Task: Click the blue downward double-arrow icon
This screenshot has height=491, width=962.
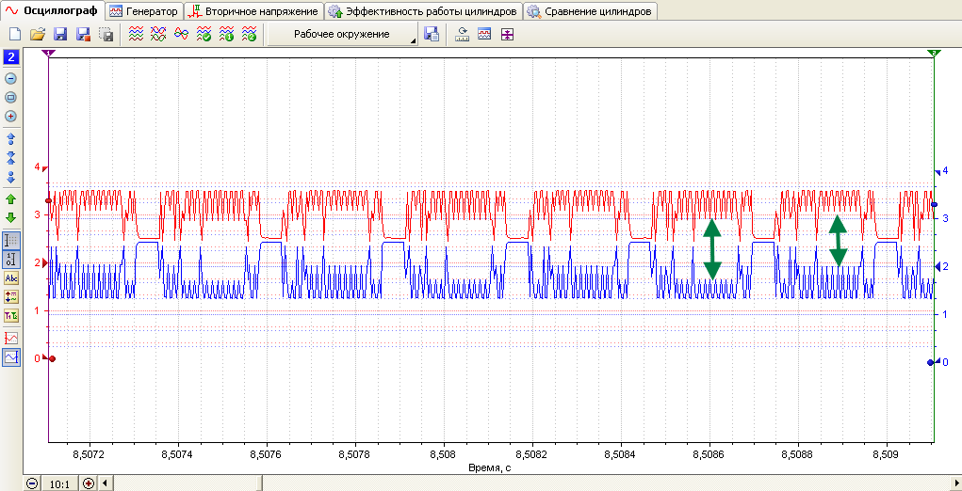Action: pyautogui.click(x=11, y=177)
